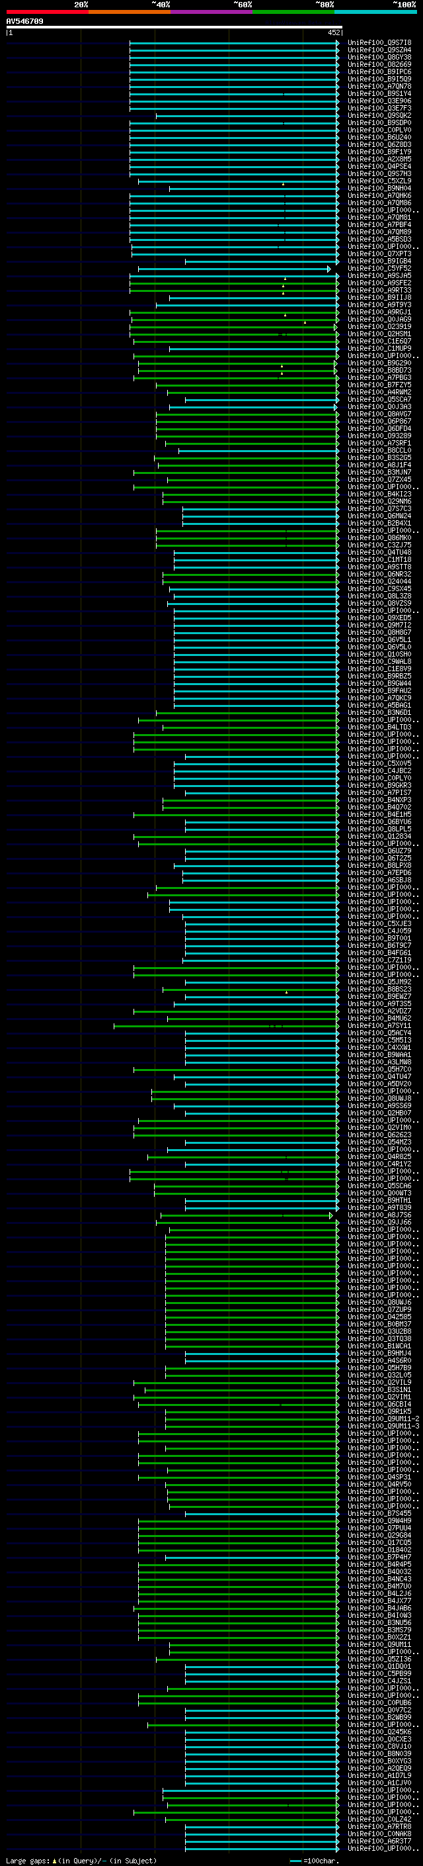Click the Large gaps legend text at bottom
Viewport: 423px width, 1866px height.
click(x=81, y=1860)
